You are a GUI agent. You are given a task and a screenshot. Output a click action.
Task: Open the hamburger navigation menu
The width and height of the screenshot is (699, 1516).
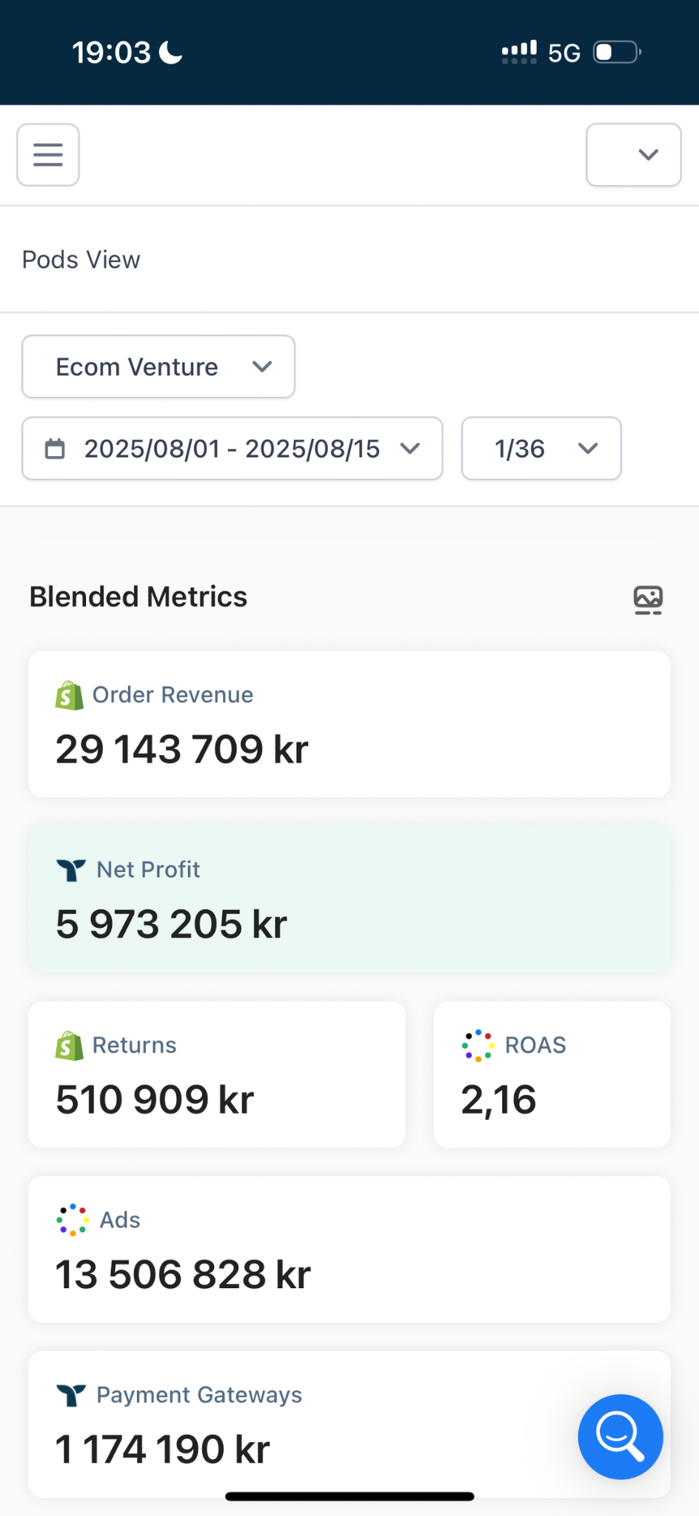48,155
